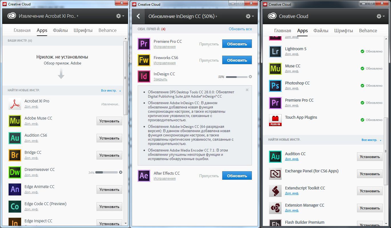Close the InDesign update details box
The height and width of the screenshot is (228, 391).
coord(247,90)
